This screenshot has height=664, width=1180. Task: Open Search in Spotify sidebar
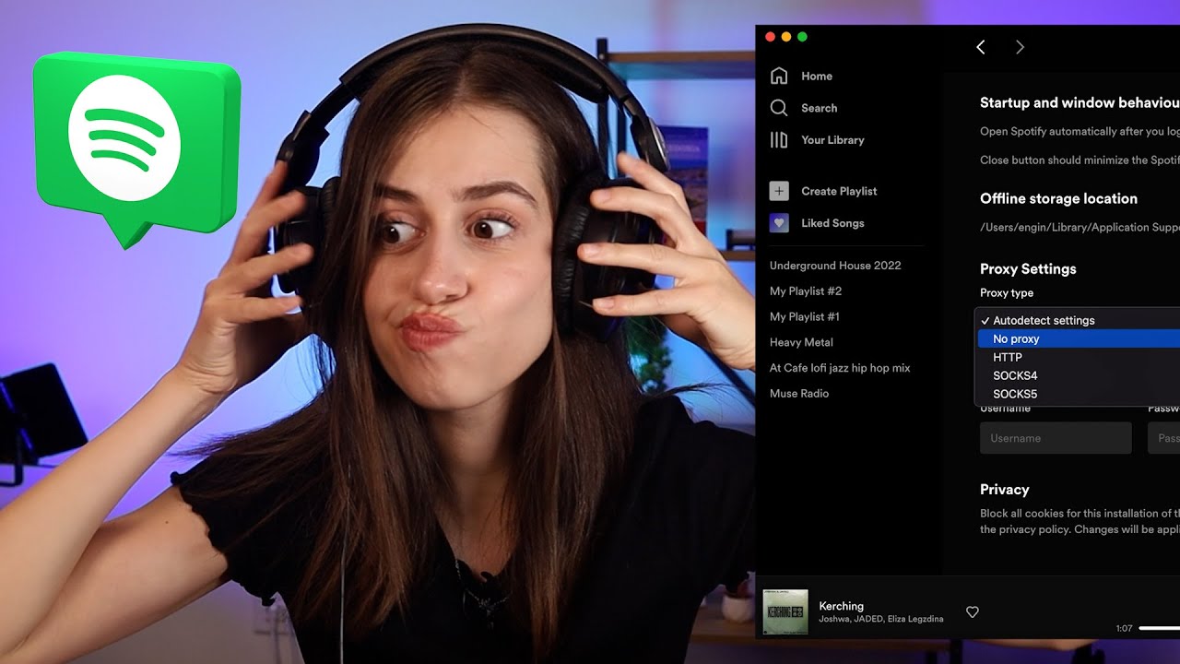[804, 108]
